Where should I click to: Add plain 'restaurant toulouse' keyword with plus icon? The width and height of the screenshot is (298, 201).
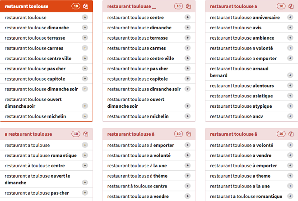(x=85, y=17)
